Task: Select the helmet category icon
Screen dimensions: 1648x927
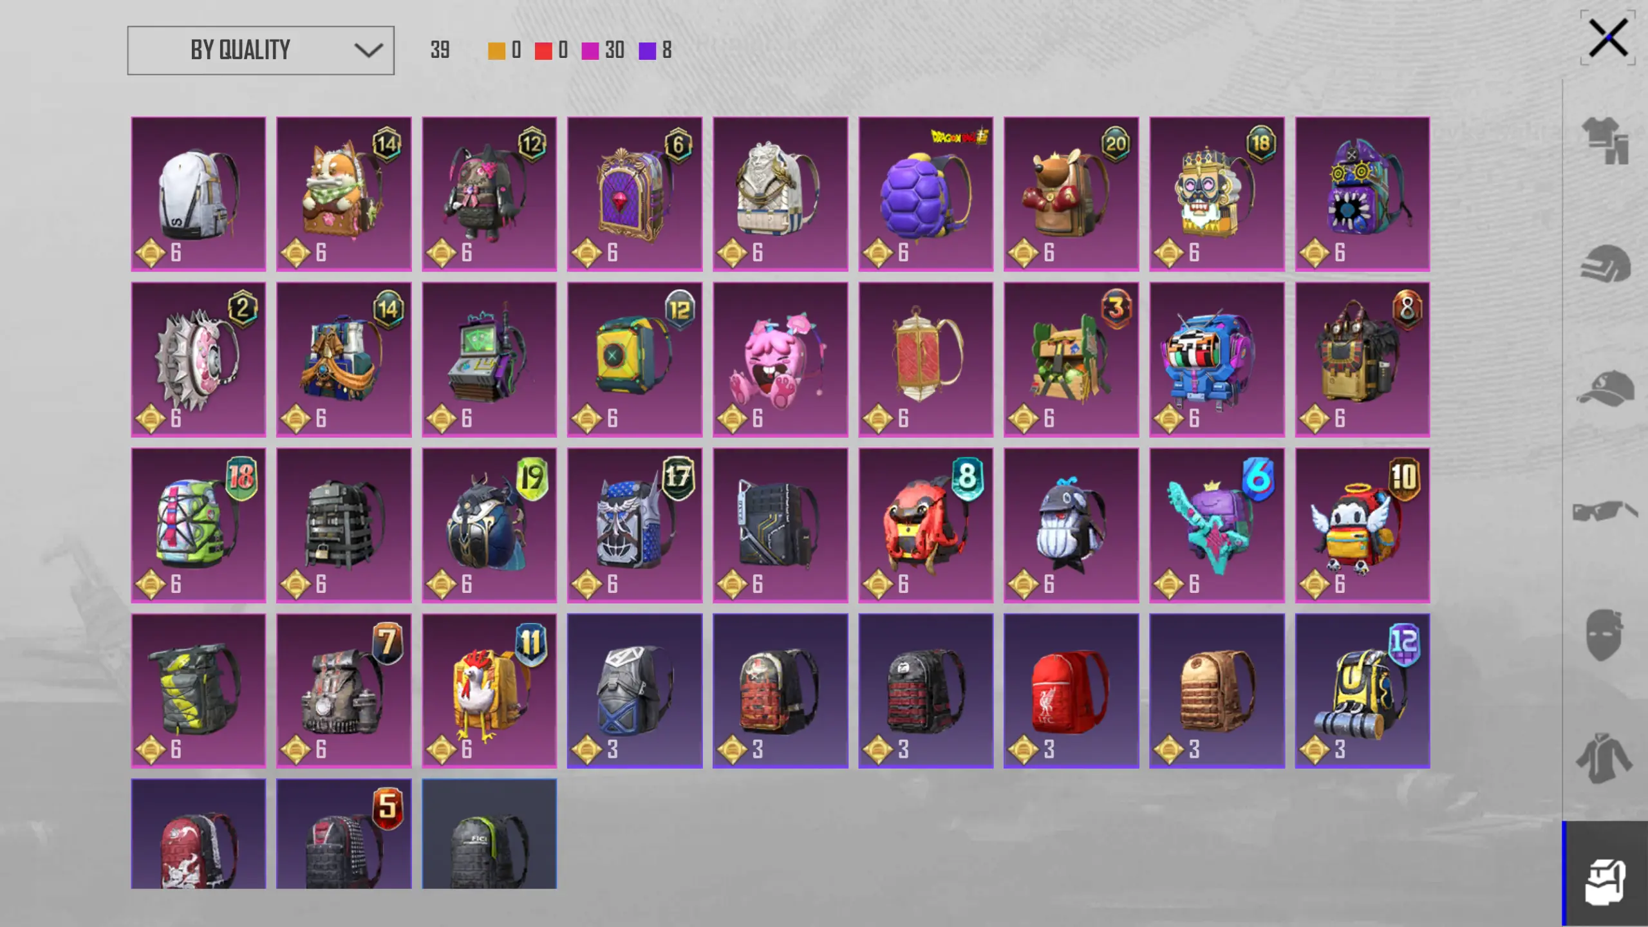Action: point(1606,264)
